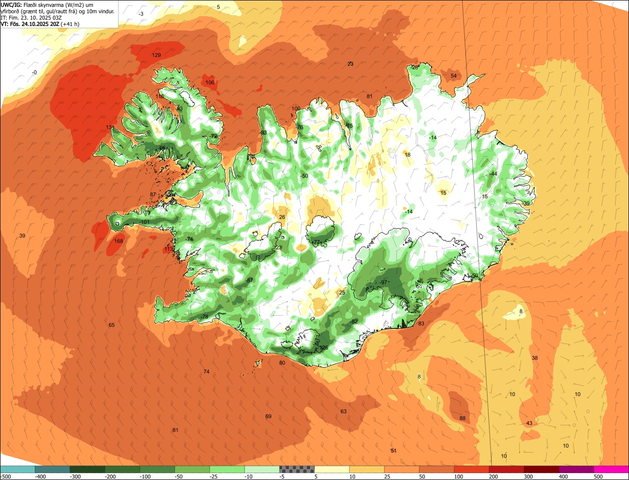Click the -75 value on the map
Image resolution: width=629 pixels, height=480 pixels.
coord(348,126)
